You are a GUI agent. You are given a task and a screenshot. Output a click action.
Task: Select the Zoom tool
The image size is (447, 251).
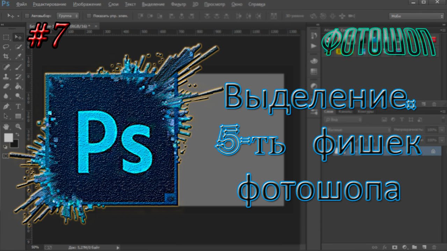coord(18,127)
